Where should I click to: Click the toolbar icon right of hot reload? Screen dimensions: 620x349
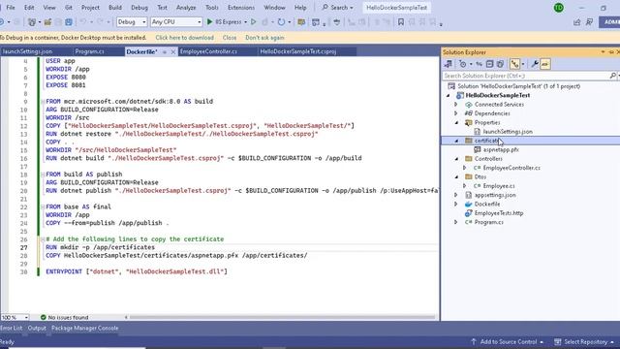pos(301,22)
